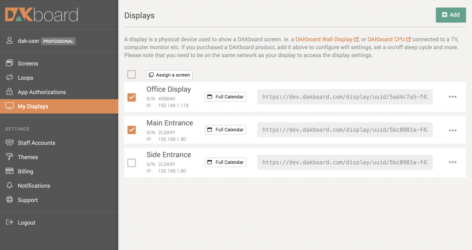This screenshot has width=472, height=250.
Task: Click the IP address 192.168.1.118
Action: (173, 105)
